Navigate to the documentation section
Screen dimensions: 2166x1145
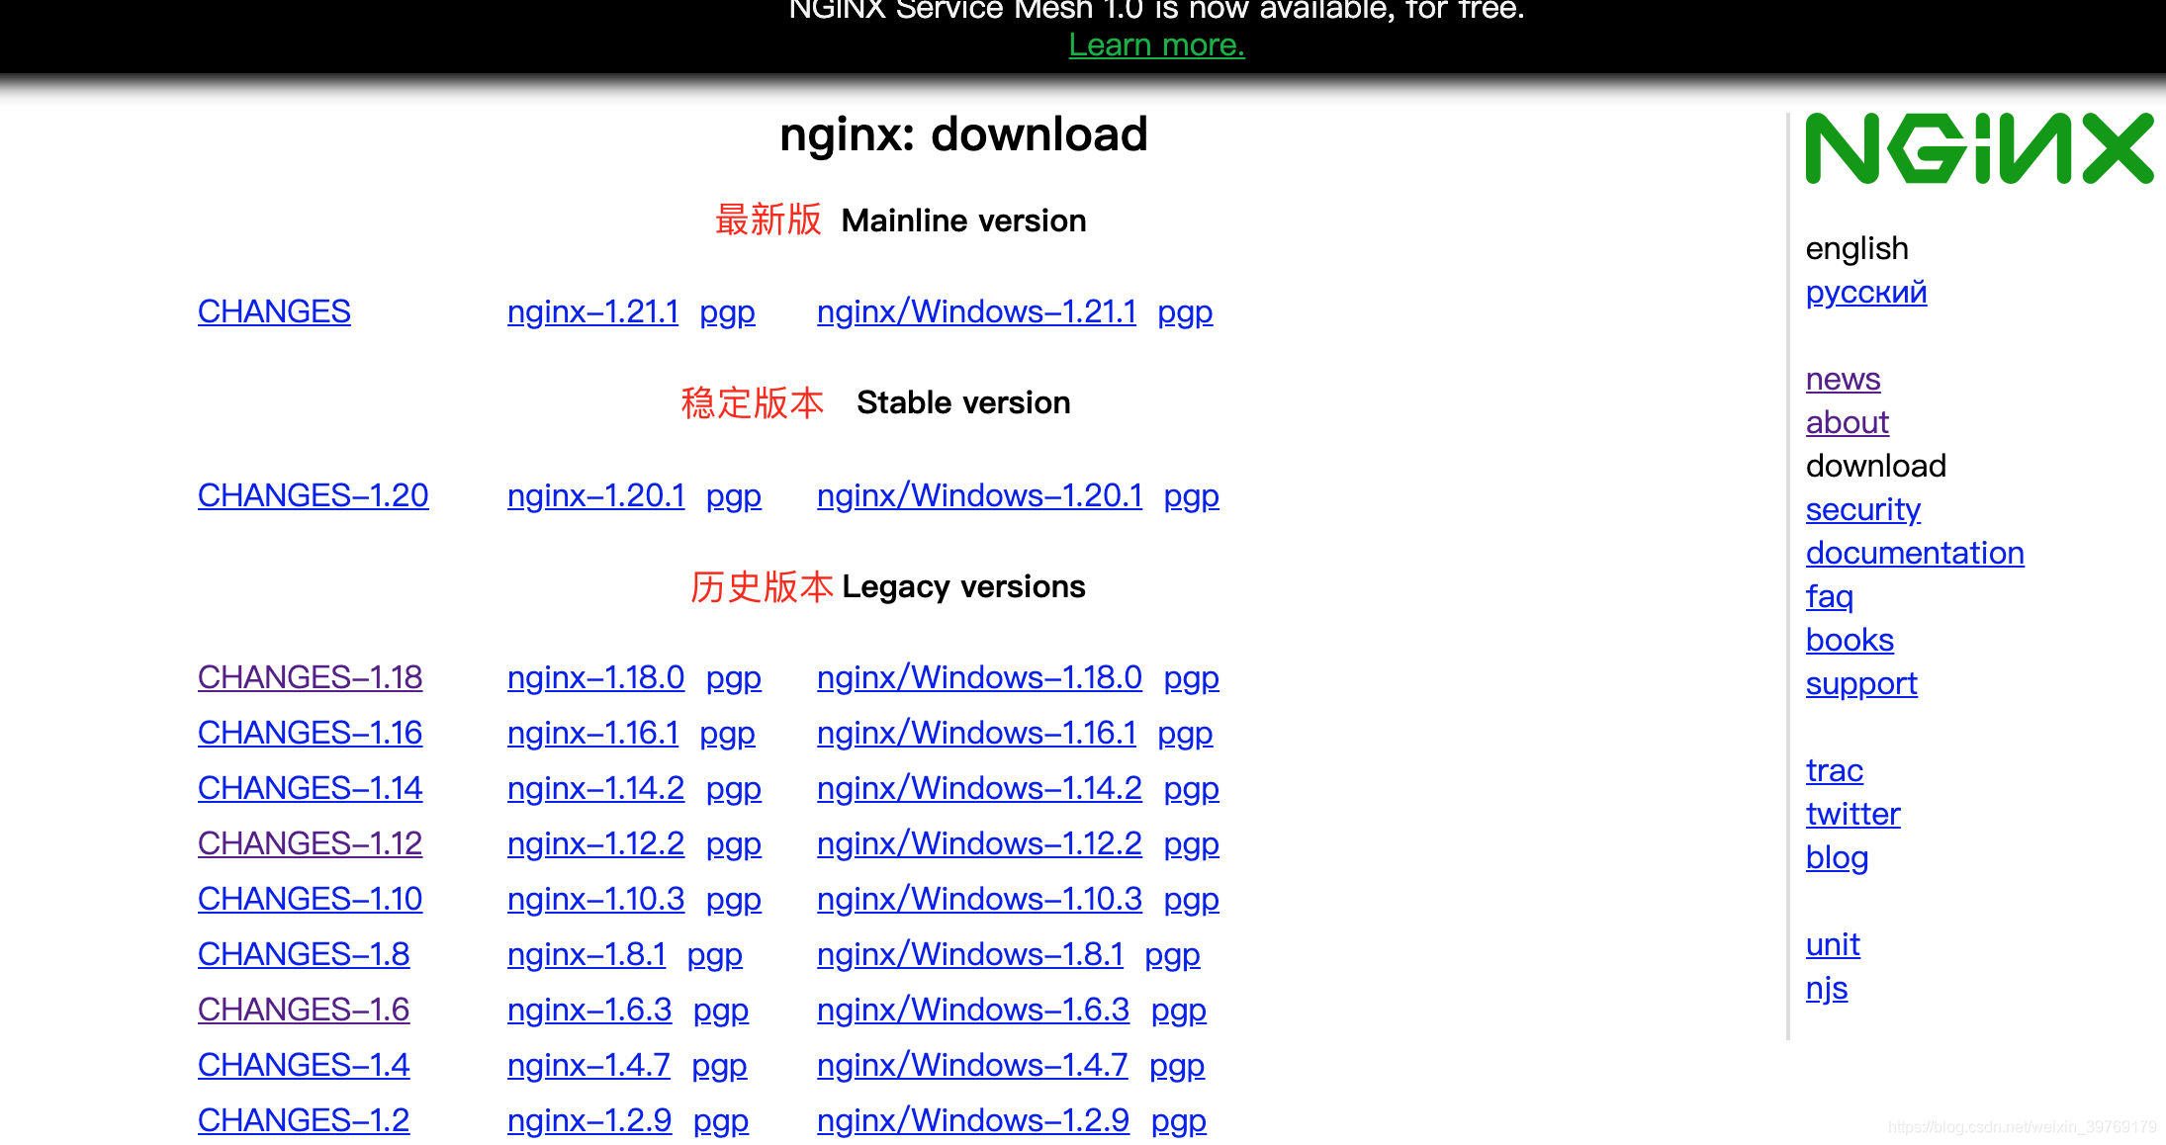(x=1916, y=553)
